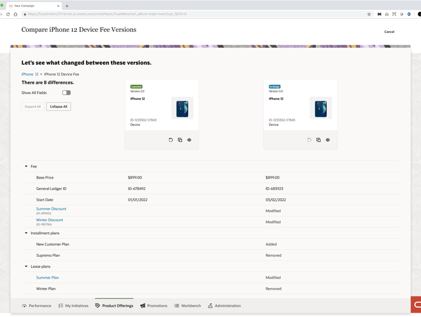The image size is (421, 317).
Task: Switch to the My Initiatives tab
Action: click(x=73, y=306)
